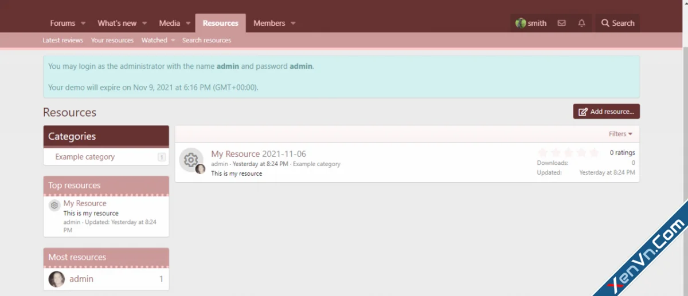Open the Members dropdown arrow
The width and height of the screenshot is (688, 296).
coord(293,23)
